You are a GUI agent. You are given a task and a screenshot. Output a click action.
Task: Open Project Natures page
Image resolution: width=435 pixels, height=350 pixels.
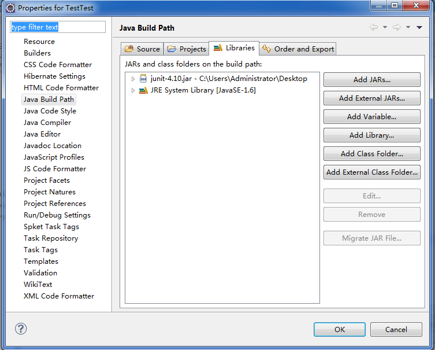click(x=50, y=192)
